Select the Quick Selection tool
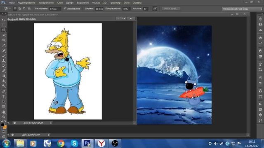Viewport: 264px width, 148px height. pyautogui.click(x=4, y=35)
